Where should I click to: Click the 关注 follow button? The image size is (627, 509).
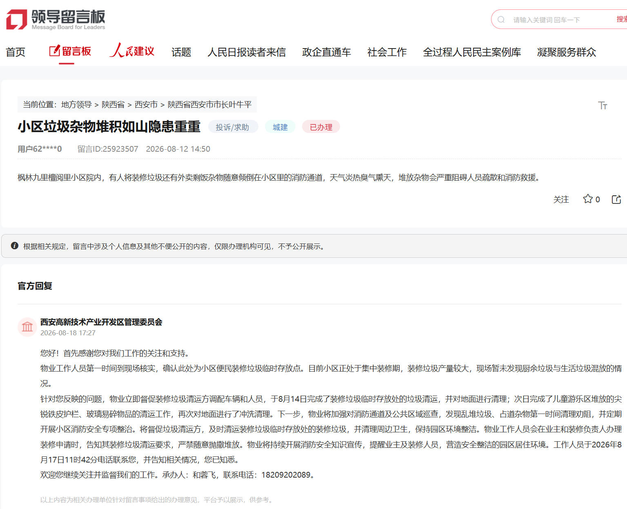(x=561, y=199)
